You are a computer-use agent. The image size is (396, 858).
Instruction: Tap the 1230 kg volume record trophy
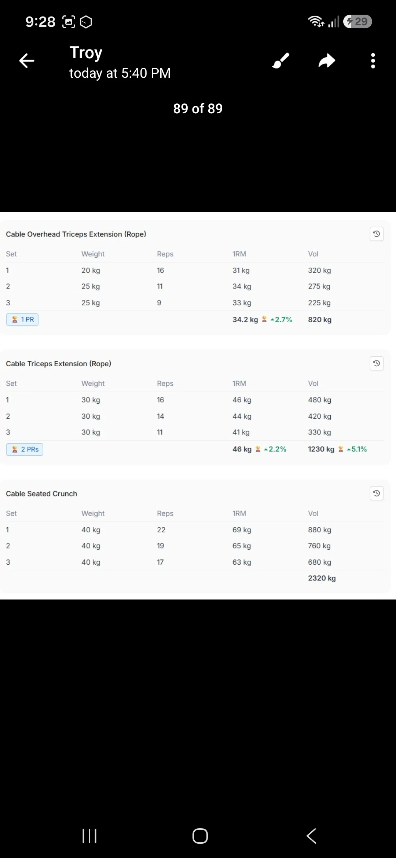point(341,449)
